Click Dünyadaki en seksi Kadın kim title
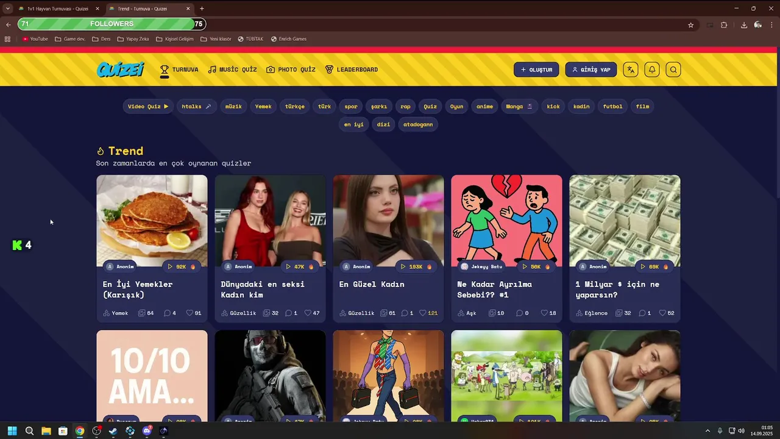The image size is (780, 439). 263,290
